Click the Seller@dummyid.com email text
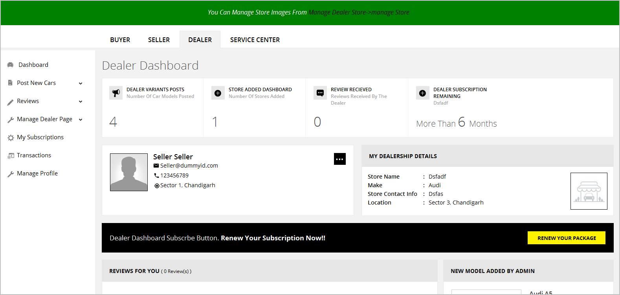This screenshot has width=620, height=295. 189,166
